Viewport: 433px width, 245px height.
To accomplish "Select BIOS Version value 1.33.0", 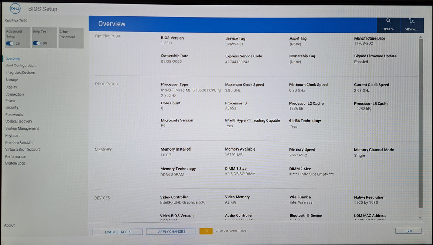I will coord(166,43).
